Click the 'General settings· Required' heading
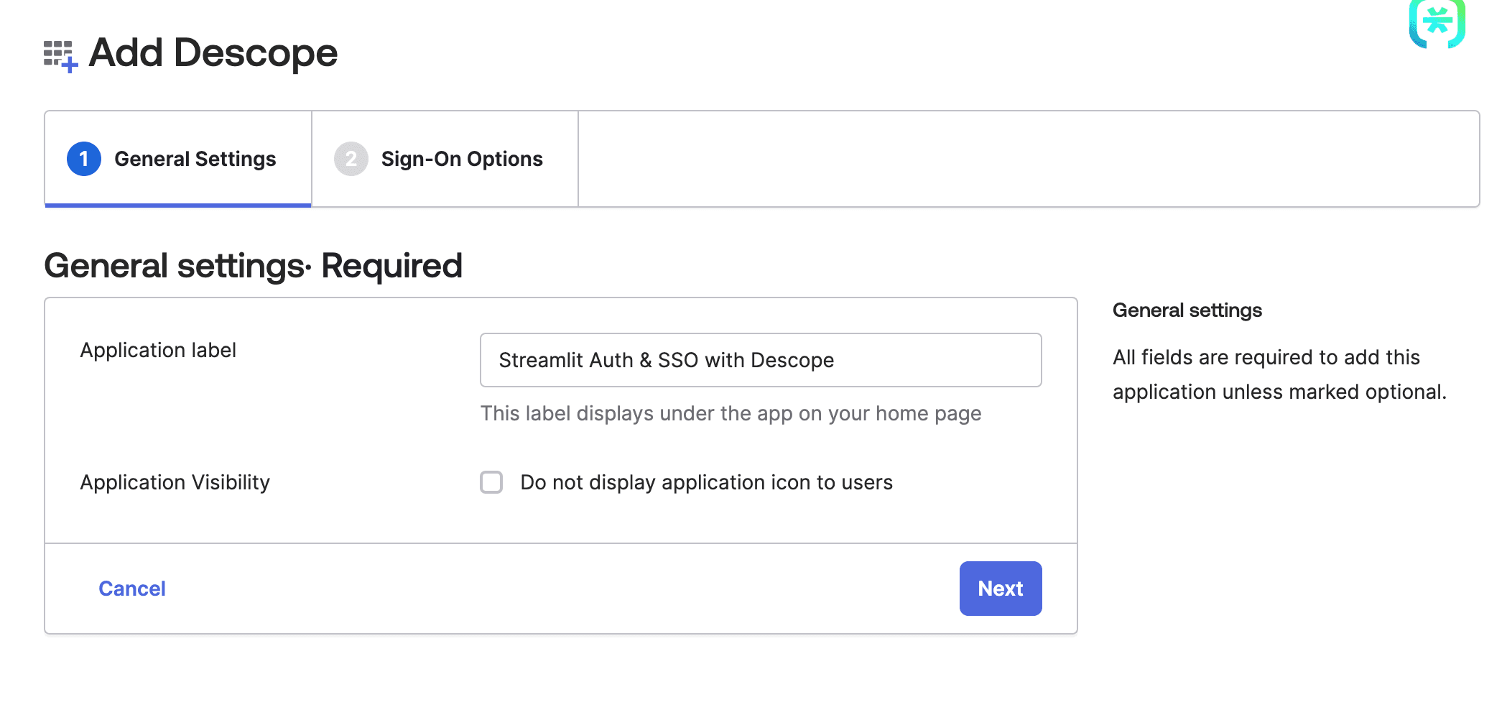The image size is (1507, 710). click(x=253, y=266)
